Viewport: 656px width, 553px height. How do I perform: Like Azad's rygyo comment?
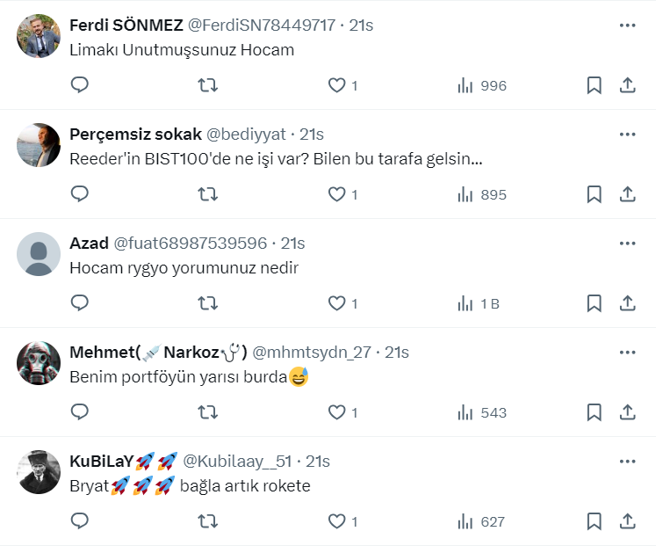[x=337, y=303]
